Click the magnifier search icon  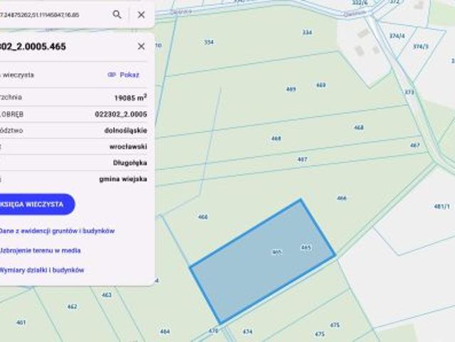[x=117, y=14]
